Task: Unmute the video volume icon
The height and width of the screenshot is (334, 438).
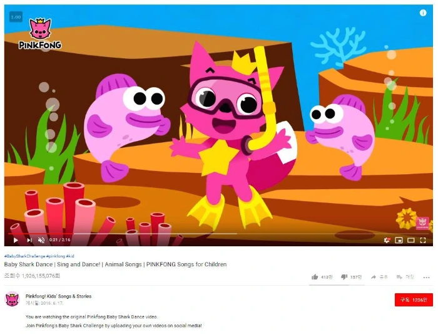Action: (41, 240)
